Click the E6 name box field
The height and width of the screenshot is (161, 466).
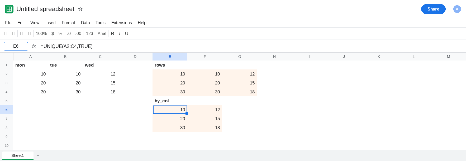pyautogui.click(x=16, y=46)
